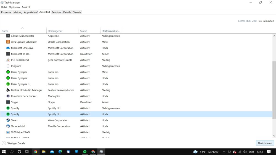Click the PDF24 Backend icon

coord(8,60)
